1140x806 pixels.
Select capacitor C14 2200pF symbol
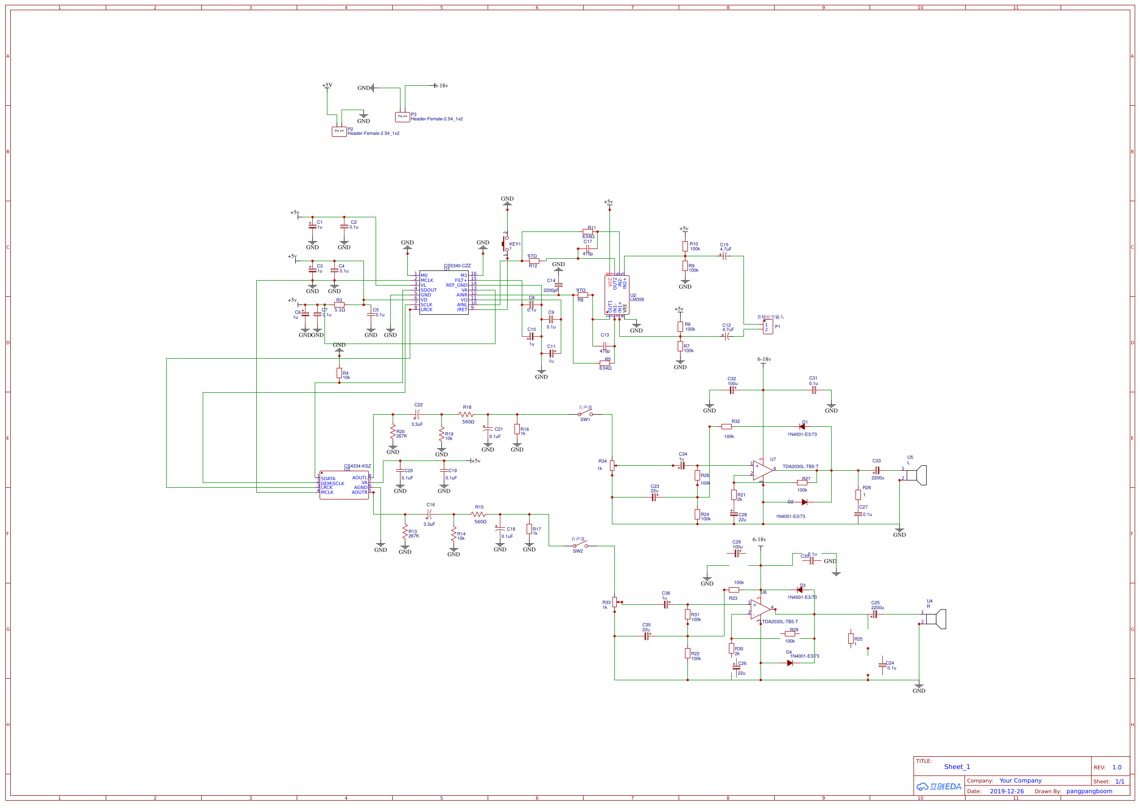(559, 285)
